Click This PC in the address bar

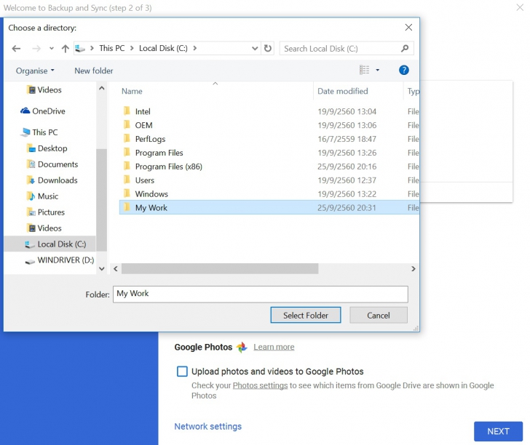coord(112,48)
